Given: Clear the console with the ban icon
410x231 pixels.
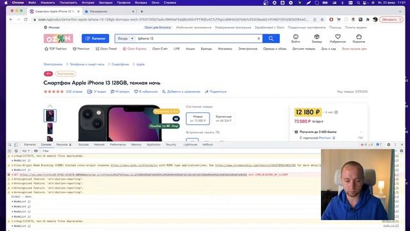Looking at the screenshot, I should click(16, 151).
